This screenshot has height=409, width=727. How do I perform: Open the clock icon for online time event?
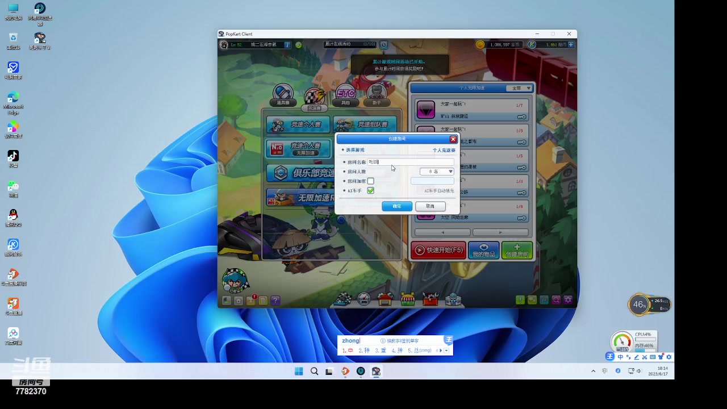click(384, 44)
